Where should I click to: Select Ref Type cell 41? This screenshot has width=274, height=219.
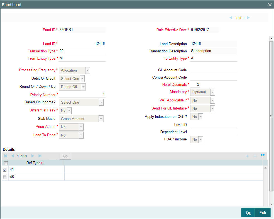(x=36, y=169)
